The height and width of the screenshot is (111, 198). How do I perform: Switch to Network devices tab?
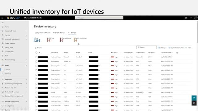click(59, 33)
